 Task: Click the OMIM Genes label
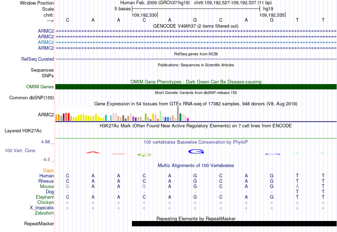pos(40,87)
